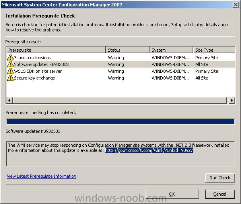241x204 pixels.
Task: Click Primary Site in the WSUS SDK row
Action: click(207, 71)
